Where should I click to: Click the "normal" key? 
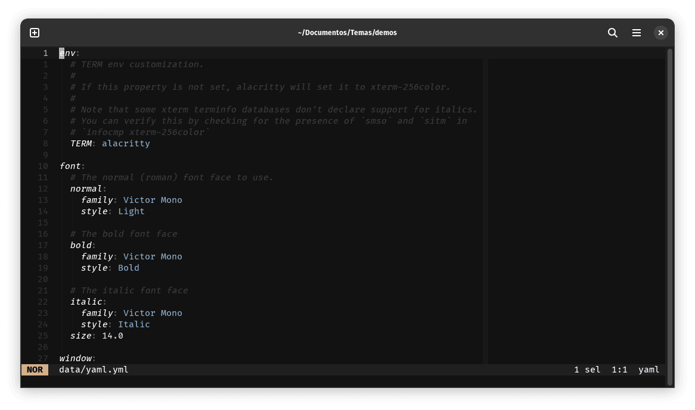(86, 189)
